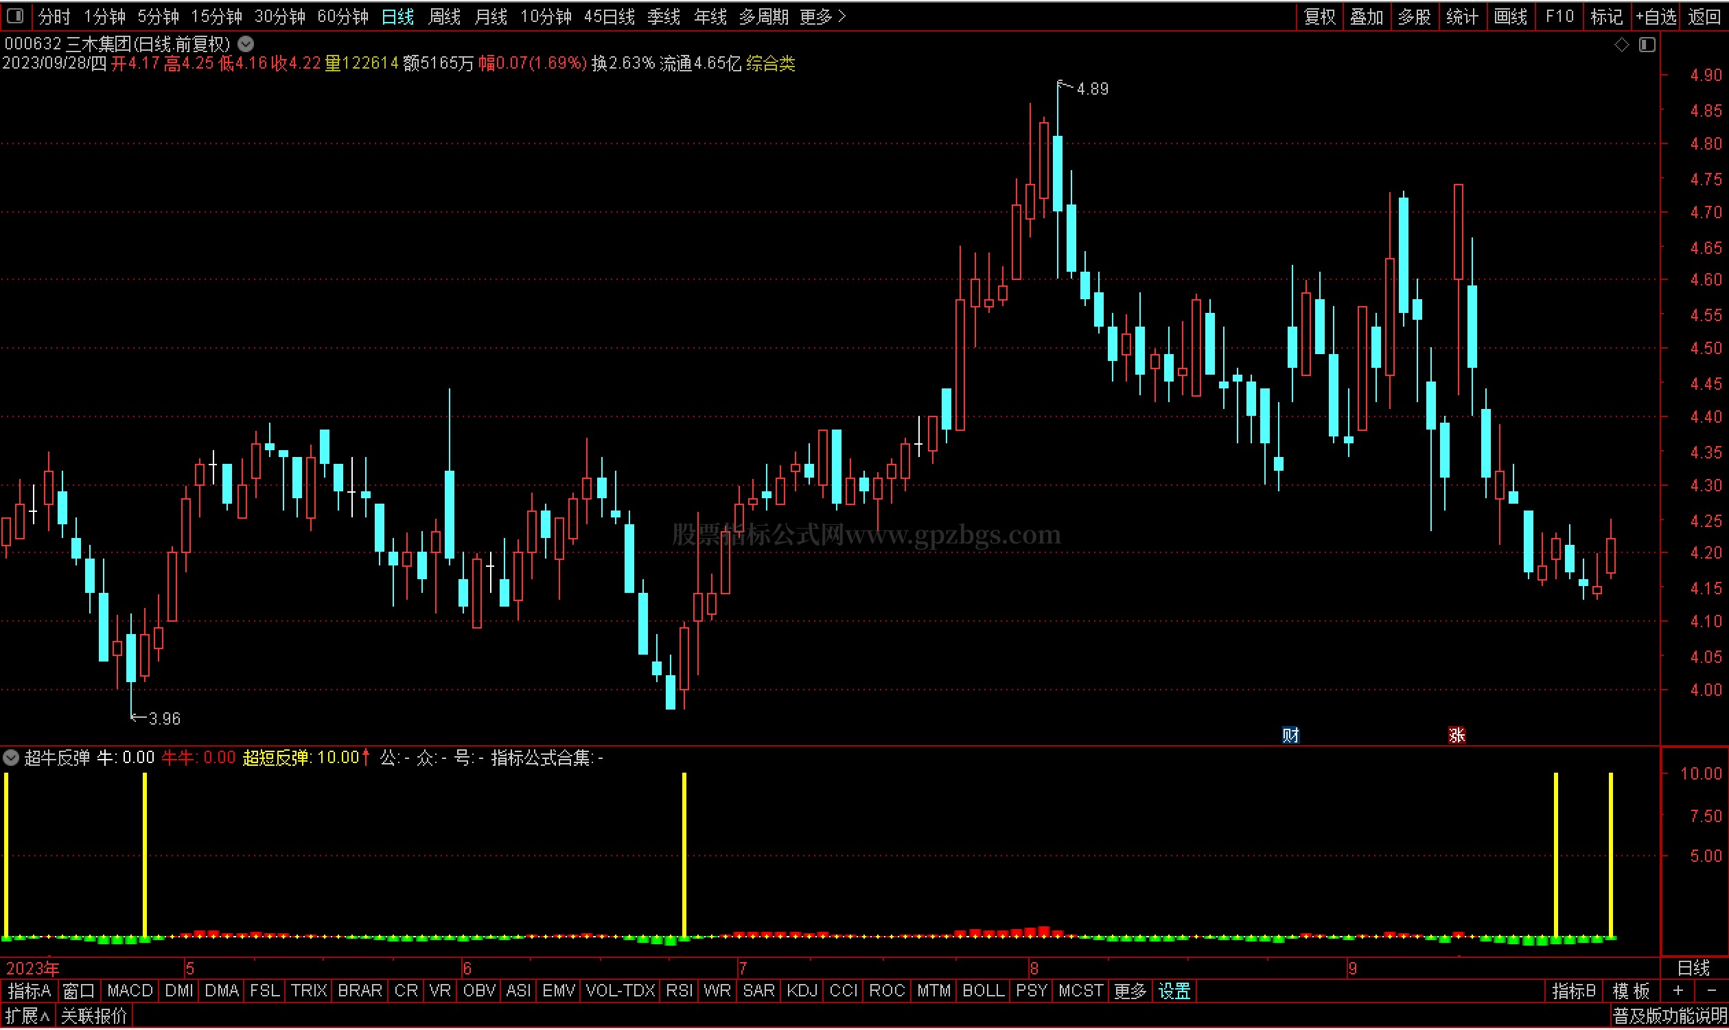This screenshot has width=1729, height=1030.
Task: Click the minus zoom-out button at bottom right
Action: (x=1710, y=991)
